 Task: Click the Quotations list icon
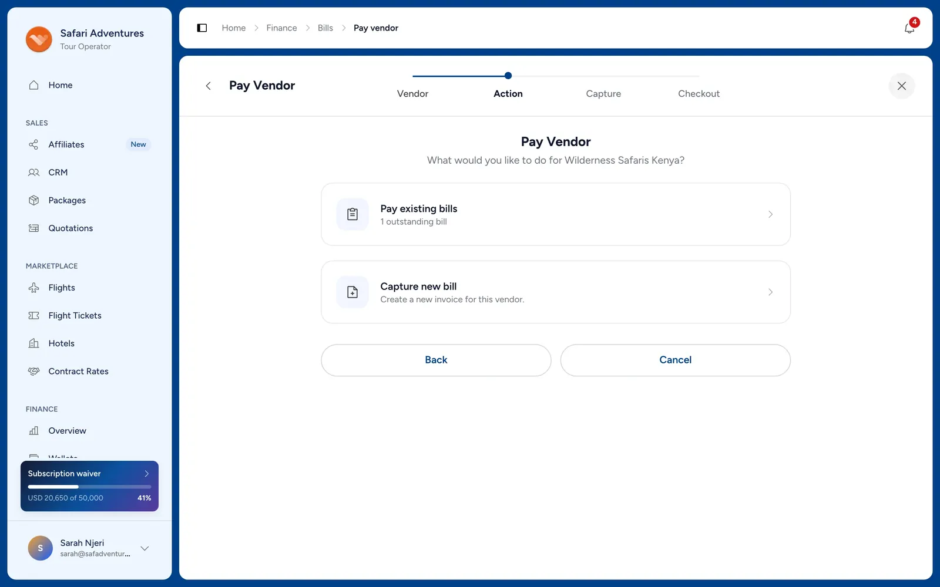[34, 228]
